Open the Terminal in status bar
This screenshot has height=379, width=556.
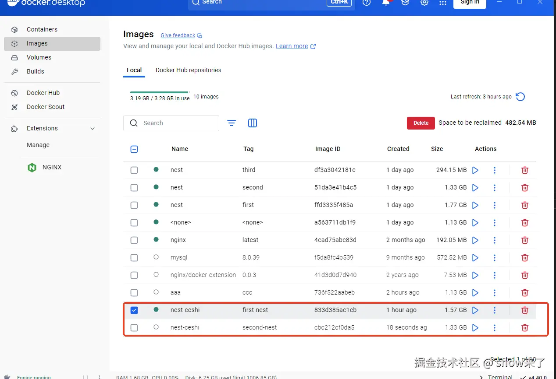click(496, 377)
